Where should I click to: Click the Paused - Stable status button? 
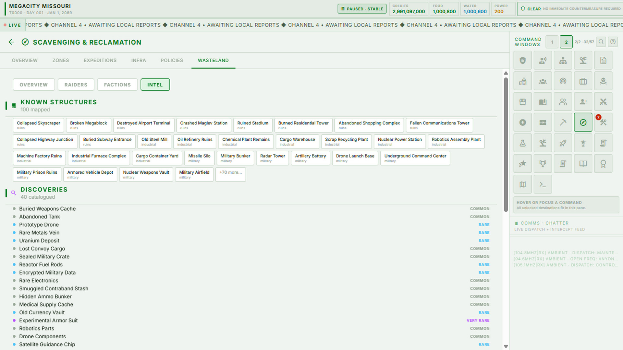362,9
